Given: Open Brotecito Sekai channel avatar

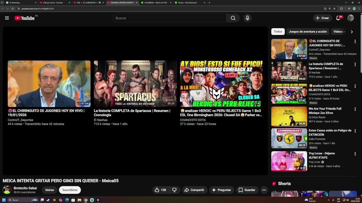Looking at the screenshot, I should 7,190.
